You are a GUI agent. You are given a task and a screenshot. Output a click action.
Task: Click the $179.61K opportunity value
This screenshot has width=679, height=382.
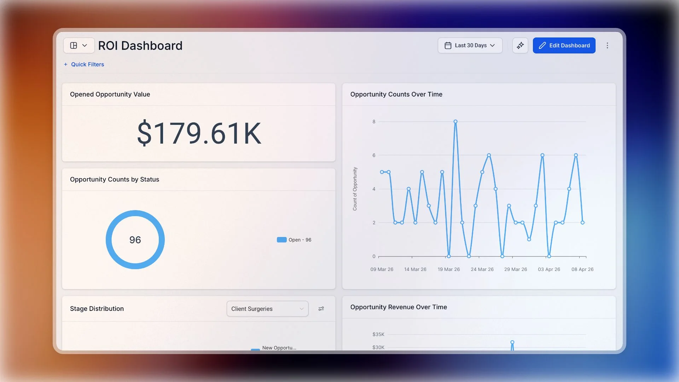[199, 133]
